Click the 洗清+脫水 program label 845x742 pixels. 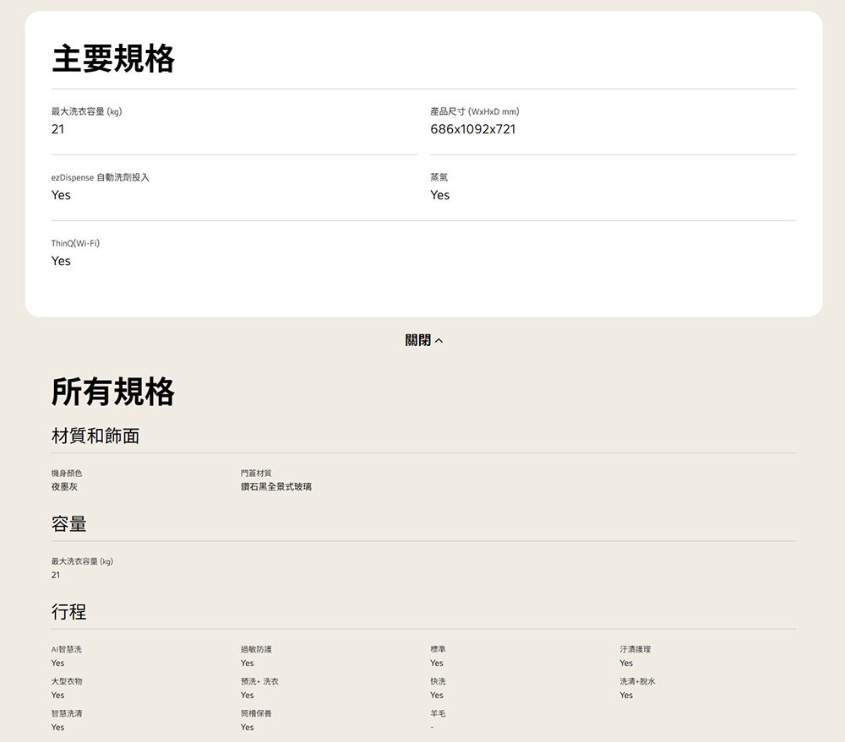click(637, 681)
